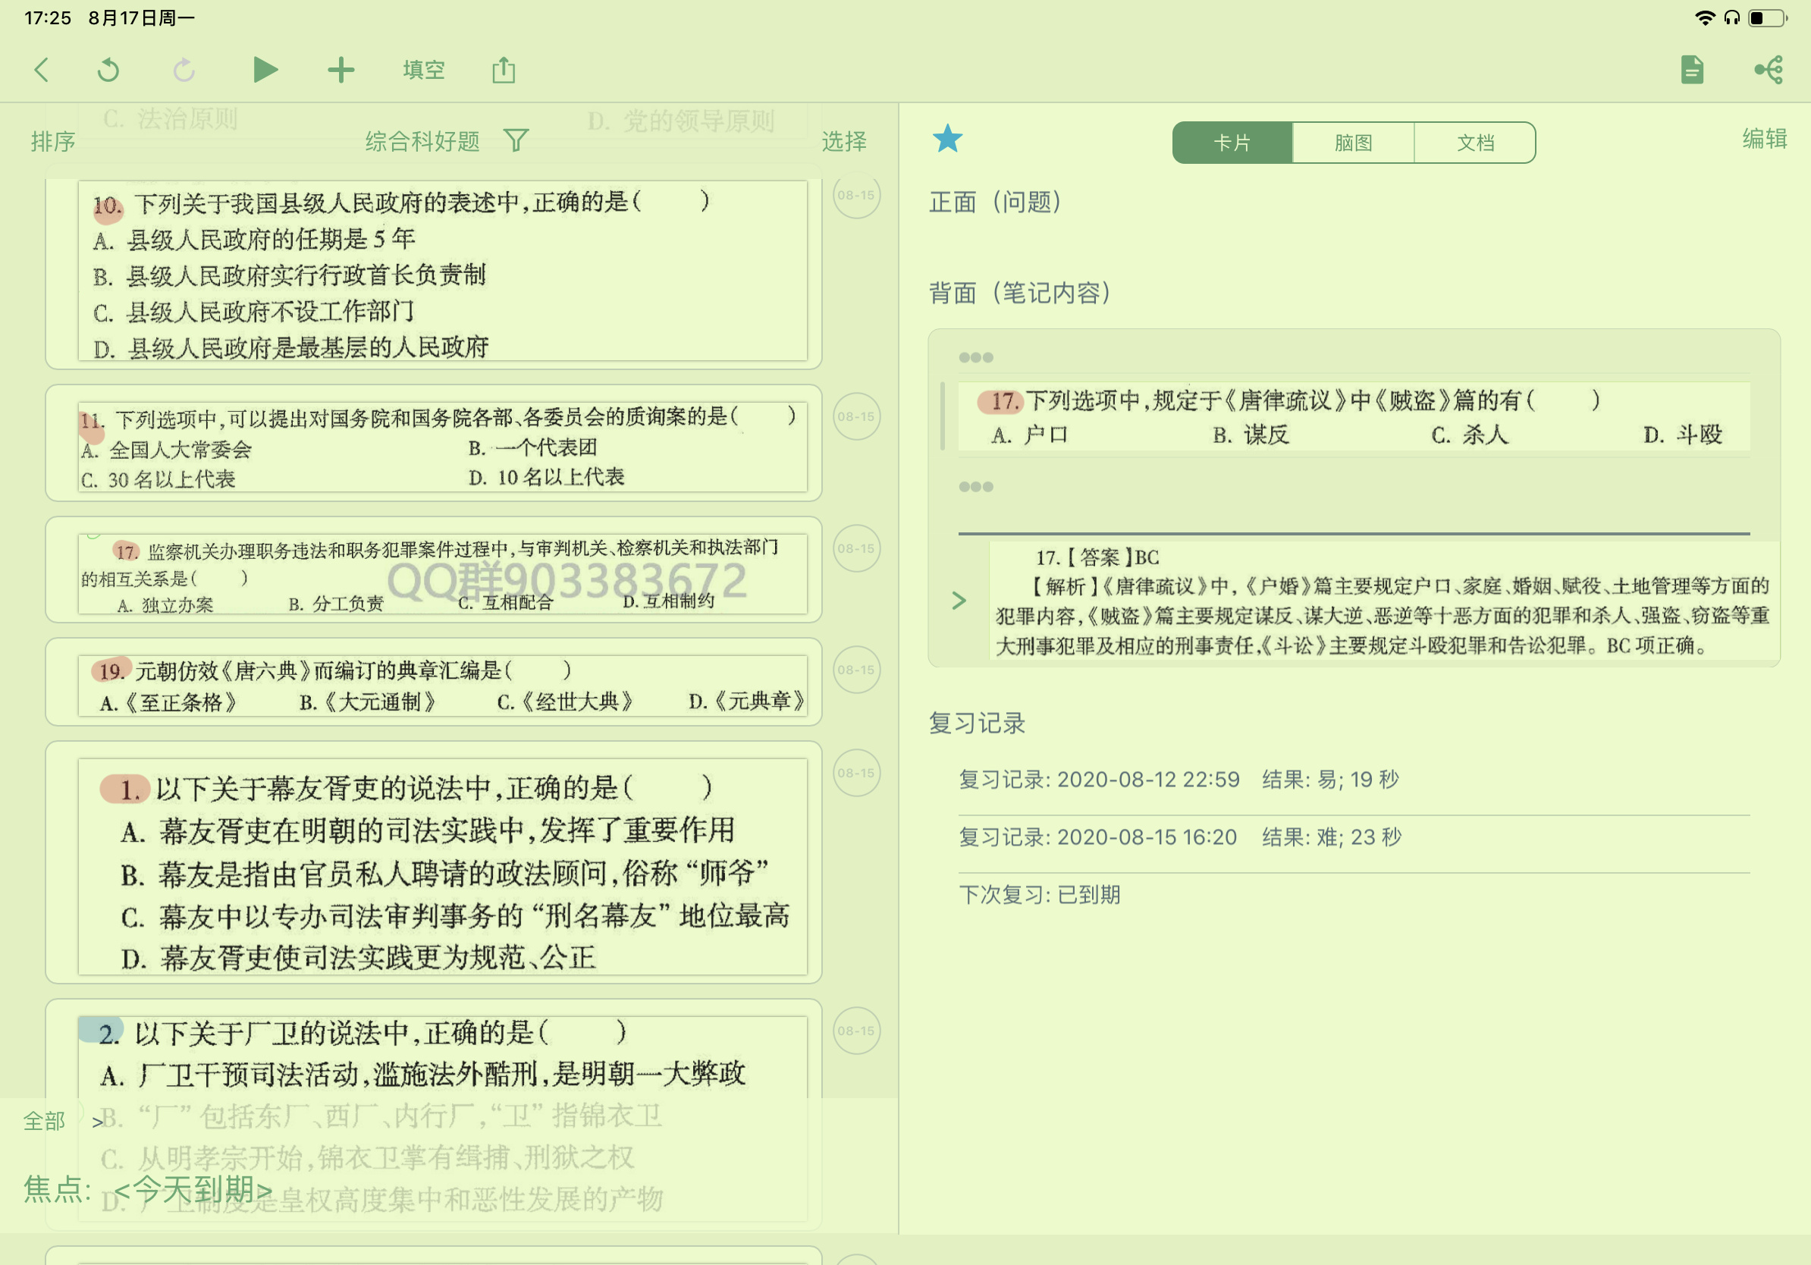Tap the headphones status icon
Screen dimensions: 1811x1265
pos(1731,17)
